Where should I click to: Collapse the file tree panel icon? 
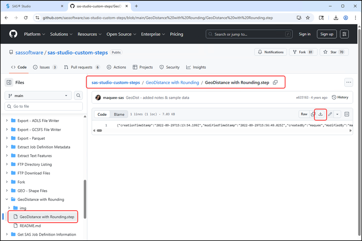pyautogui.click(x=9, y=82)
